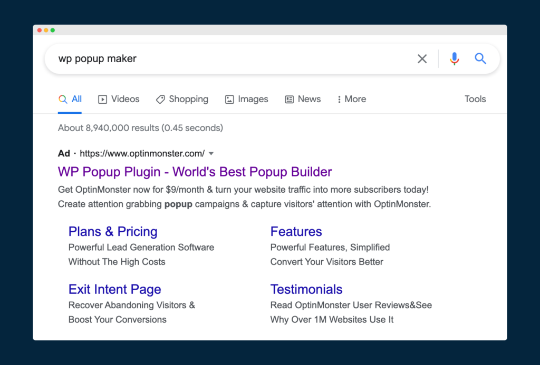Click the 'Recover Abandoning Visitors &' description
The width and height of the screenshot is (540, 365).
[x=132, y=305]
